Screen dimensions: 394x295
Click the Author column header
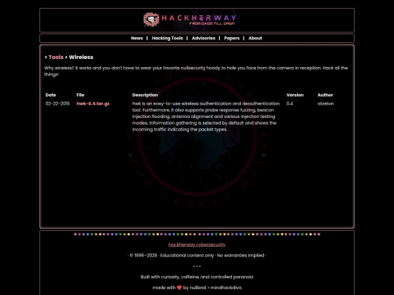[x=325, y=95]
